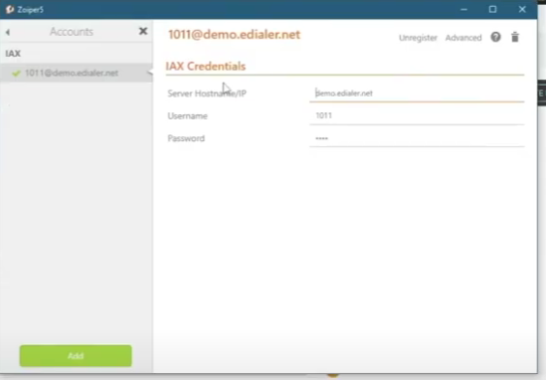Click the 1011@demo.edialer.net title heading
Image resolution: width=546 pixels, height=380 pixels.
pos(234,35)
